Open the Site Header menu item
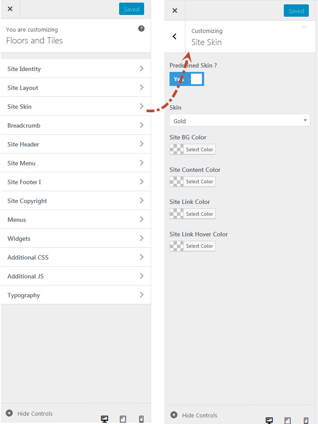 75,144
